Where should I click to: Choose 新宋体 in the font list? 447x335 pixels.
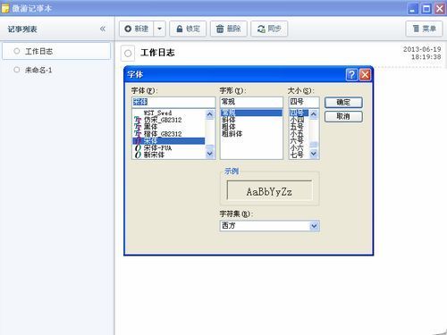point(169,155)
